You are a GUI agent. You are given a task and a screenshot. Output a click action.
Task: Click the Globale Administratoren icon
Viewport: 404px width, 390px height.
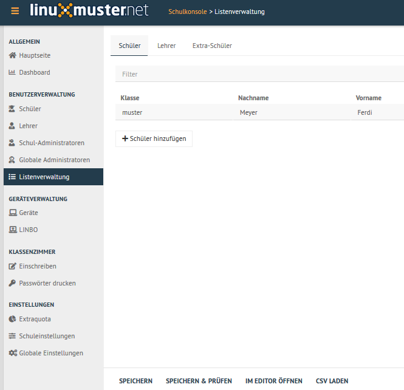click(x=12, y=160)
